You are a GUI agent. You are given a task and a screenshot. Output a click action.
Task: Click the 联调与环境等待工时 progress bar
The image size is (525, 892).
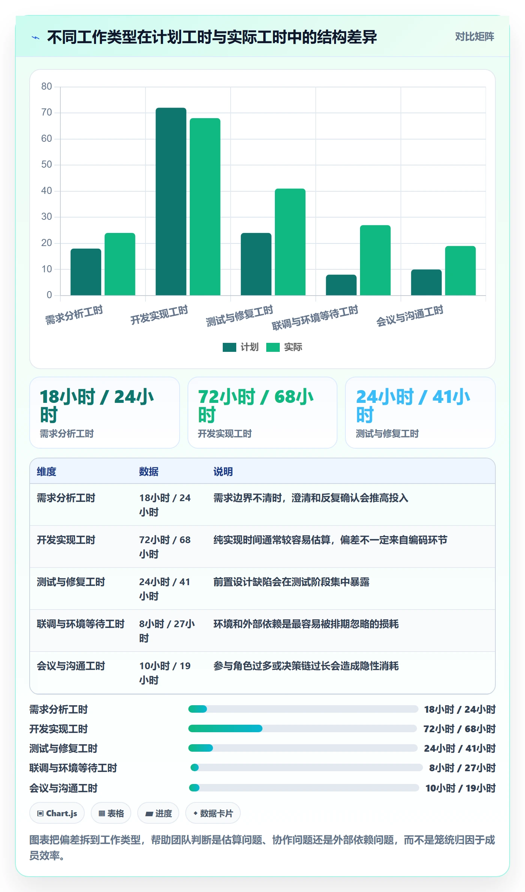point(307,767)
